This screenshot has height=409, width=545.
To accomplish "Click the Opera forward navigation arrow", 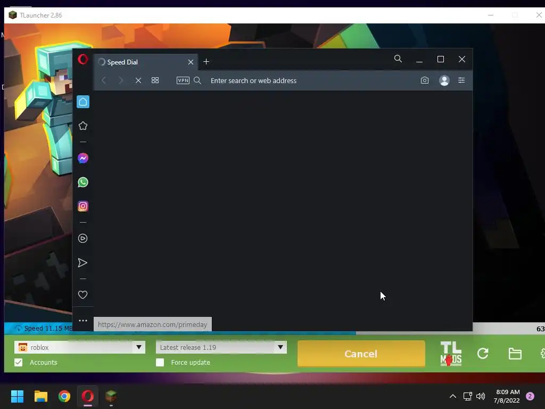I will pyautogui.click(x=121, y=81).
